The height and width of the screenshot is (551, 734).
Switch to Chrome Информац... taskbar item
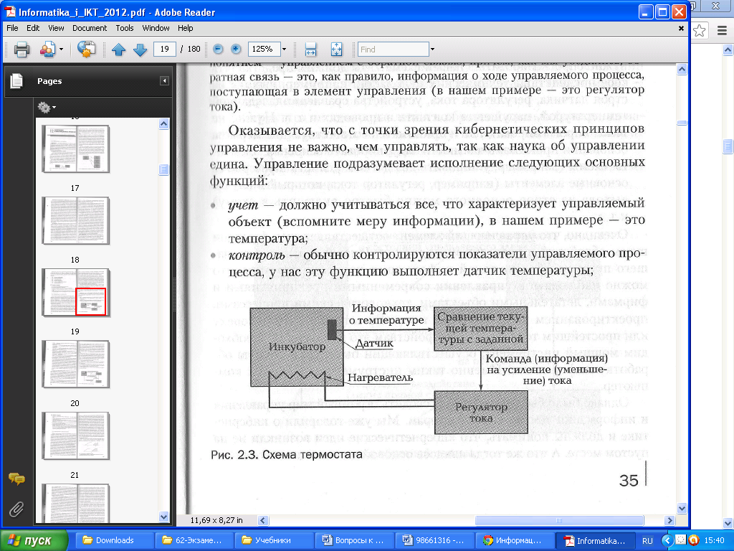514,540
